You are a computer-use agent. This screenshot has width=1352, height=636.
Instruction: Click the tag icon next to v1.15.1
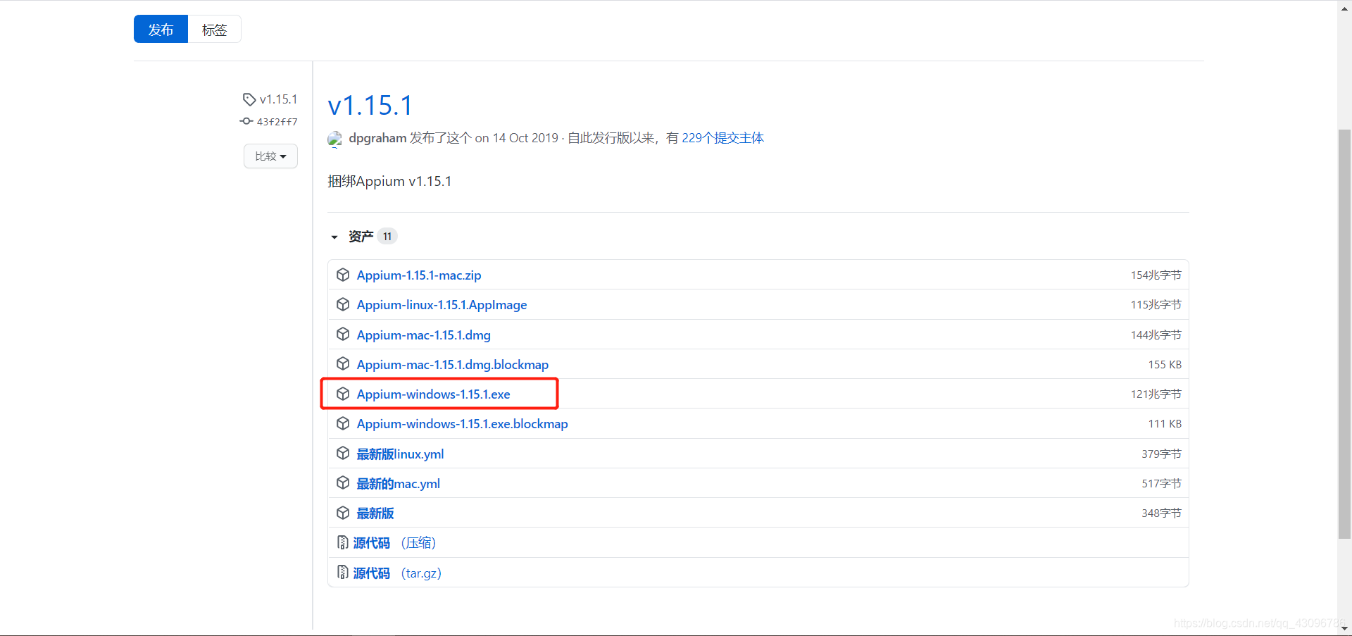coord(249,99)
